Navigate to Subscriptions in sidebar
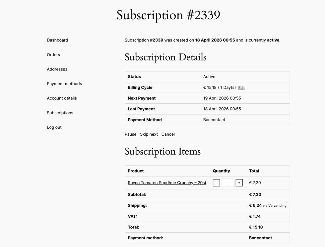Viewport: 325px width, 247px height. point(60,113)
